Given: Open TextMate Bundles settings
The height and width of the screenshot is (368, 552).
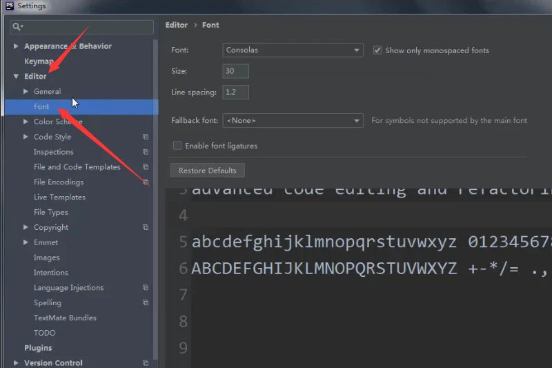Looking at the screenshot, I should pos(65,318).
